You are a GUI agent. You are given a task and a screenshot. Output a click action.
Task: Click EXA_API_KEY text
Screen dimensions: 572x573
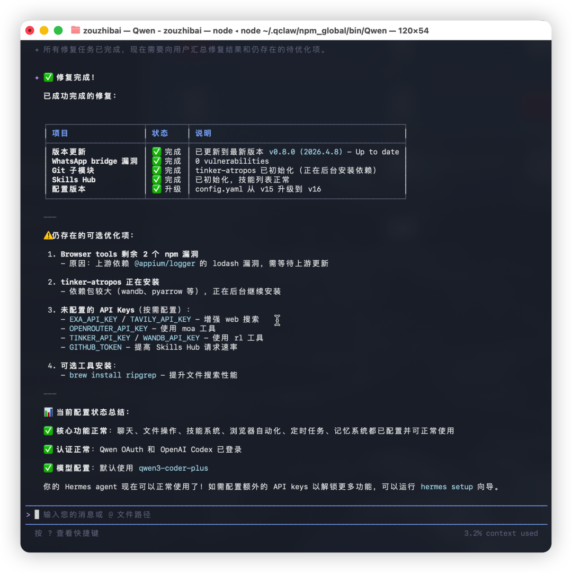pyautogui.click(x=93, y=320)
